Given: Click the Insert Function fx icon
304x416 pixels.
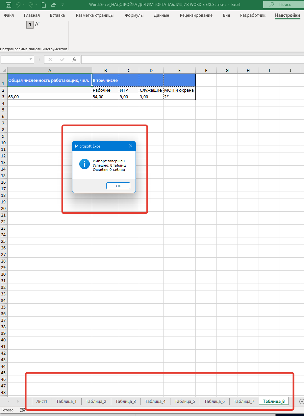Looking at the screenshot, I should point(74,59).
